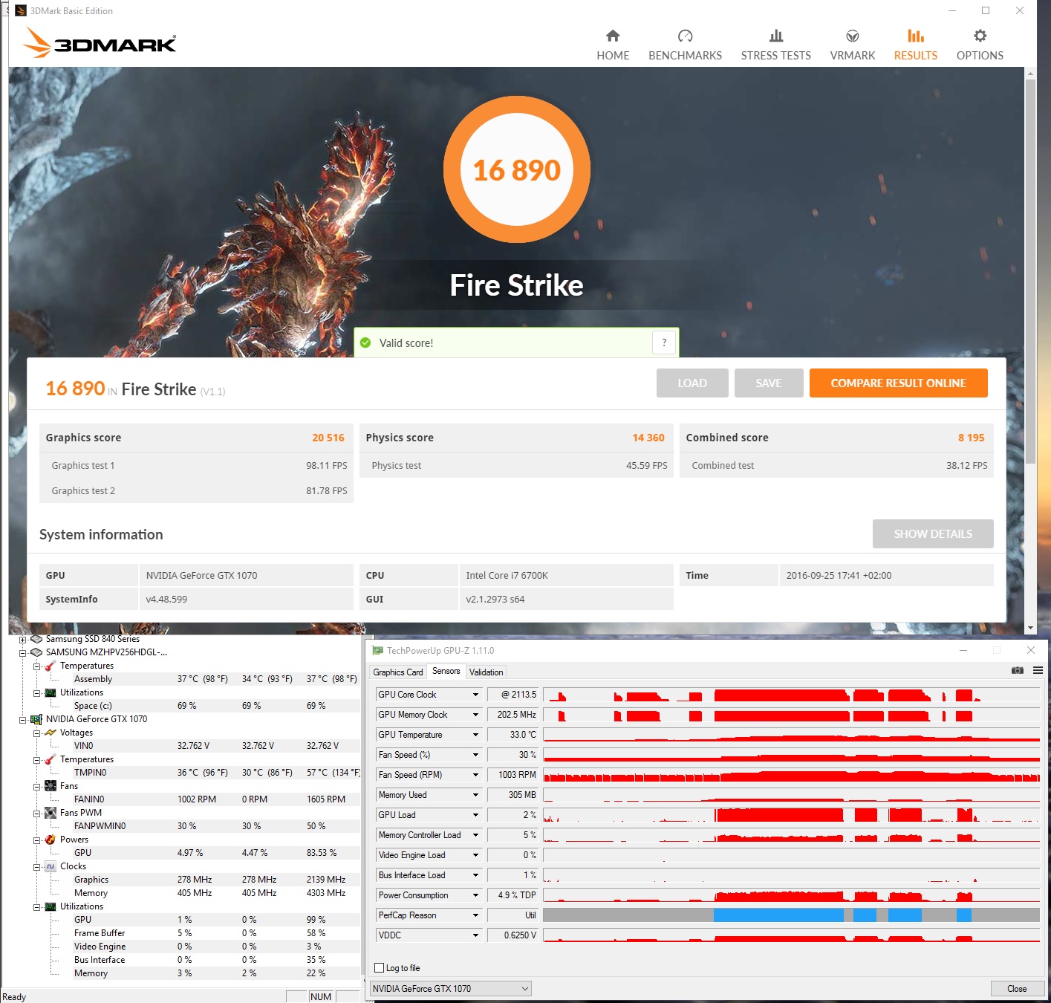The height and width of the screenshot is (1003, 1051).
Task: Open the GPU Core Clock sensor dropdown
Action: [475, 695]
